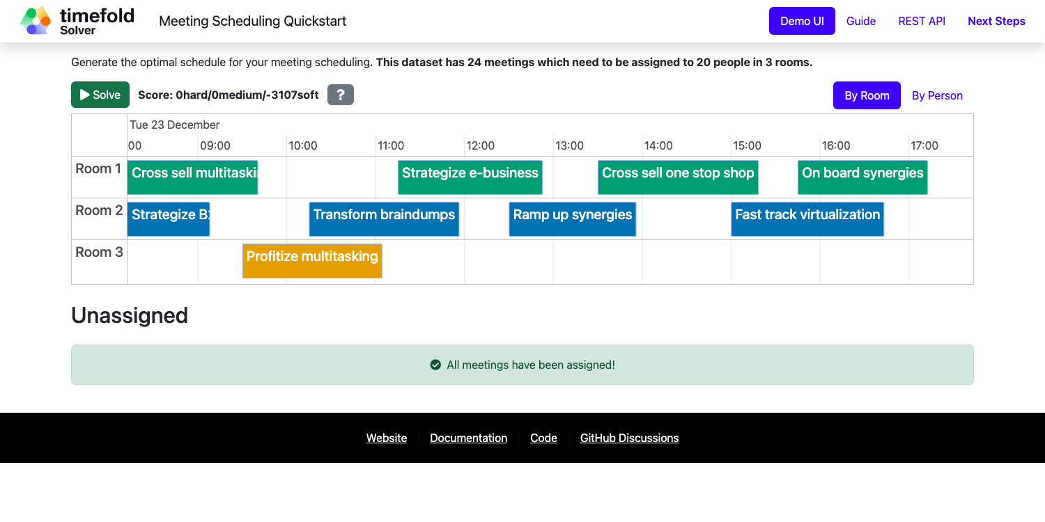Select the orange Profitize multitasking meeting
This screenshot has width=1045, height=522.
click(312, 260)
